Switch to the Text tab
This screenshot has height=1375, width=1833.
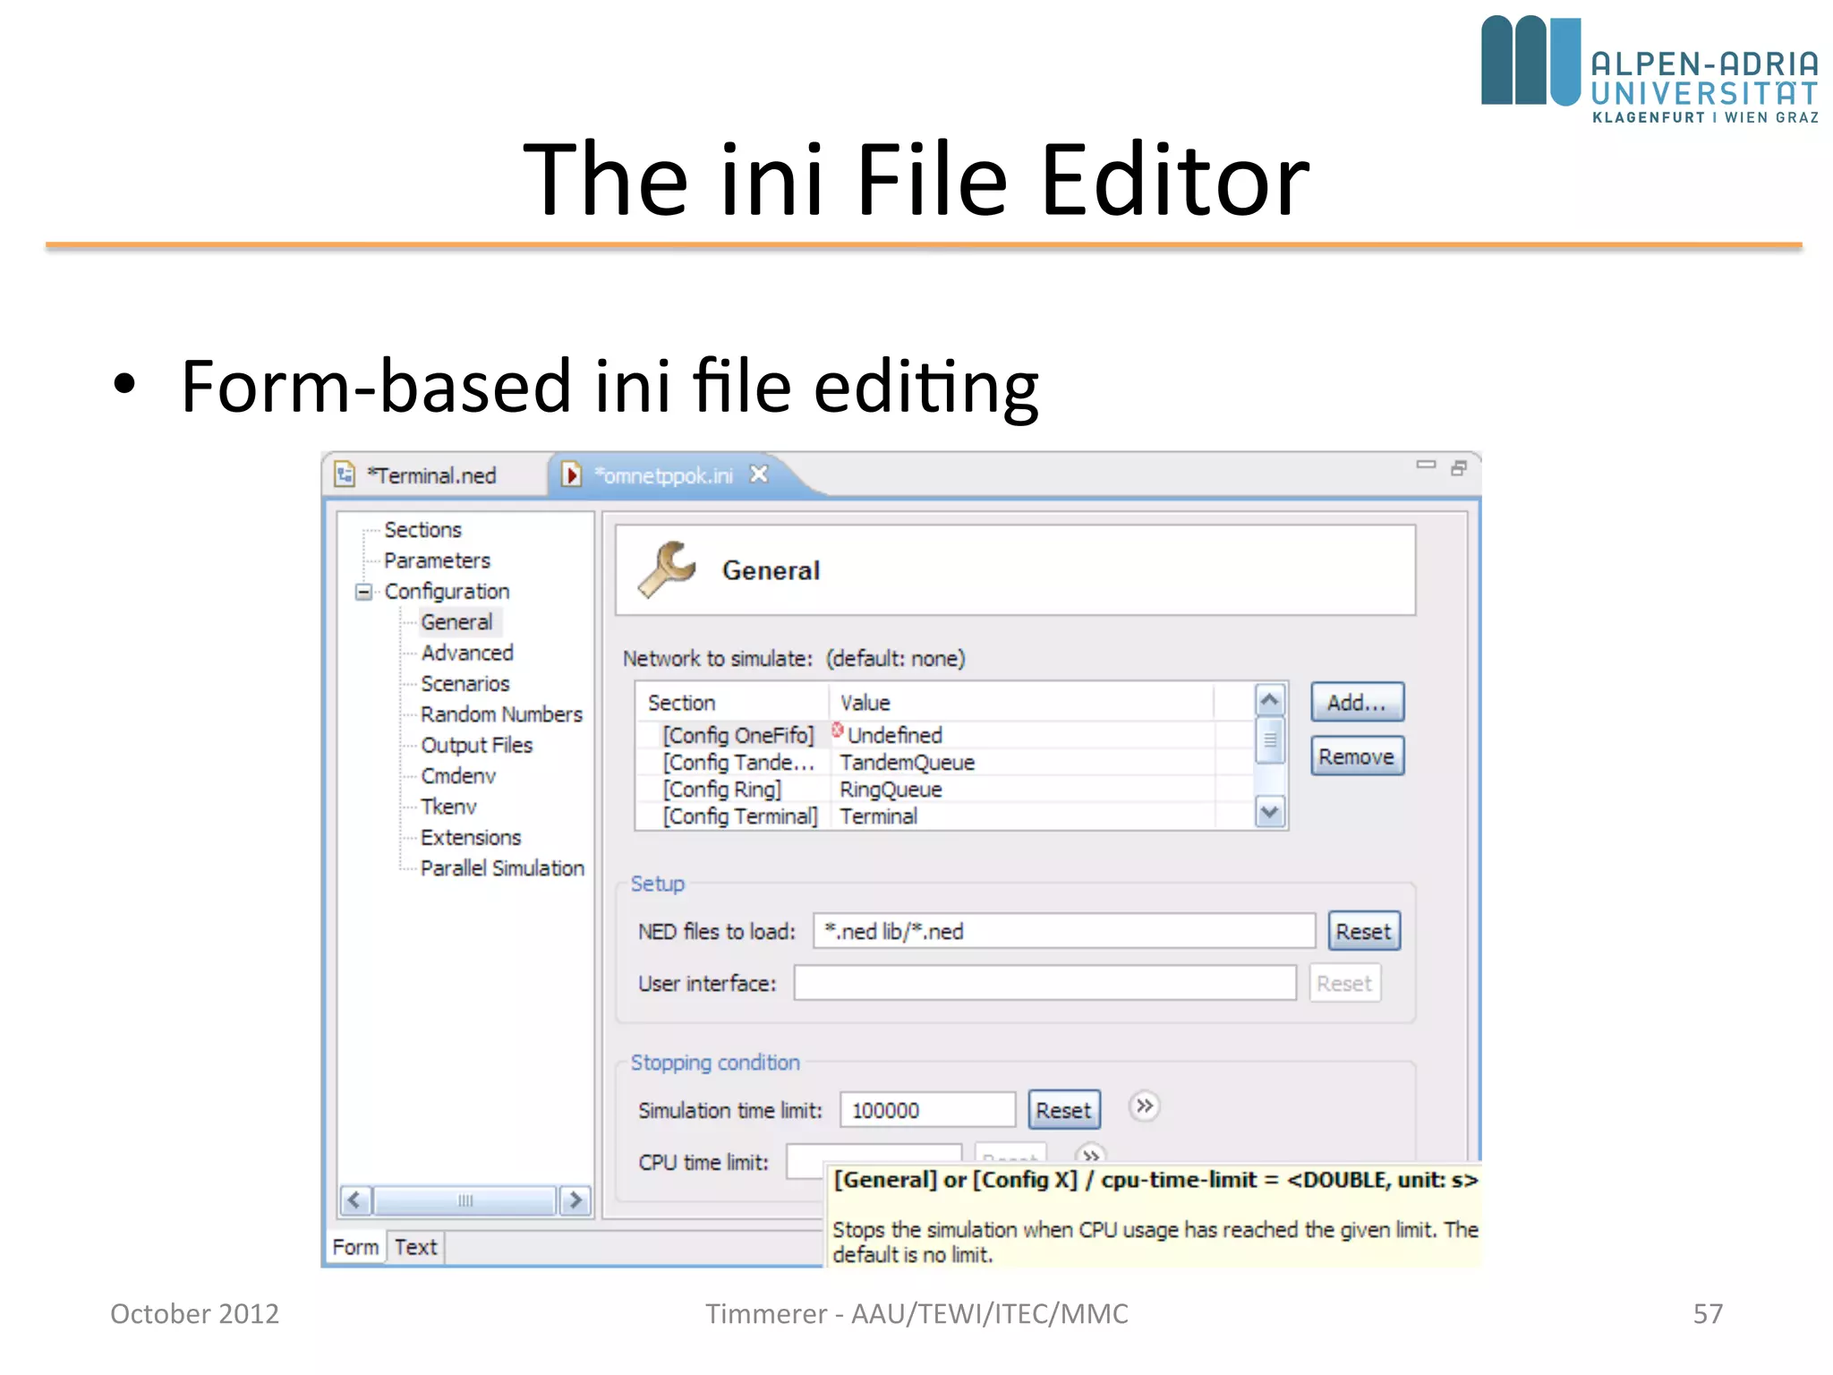[x=415, y=1247]
